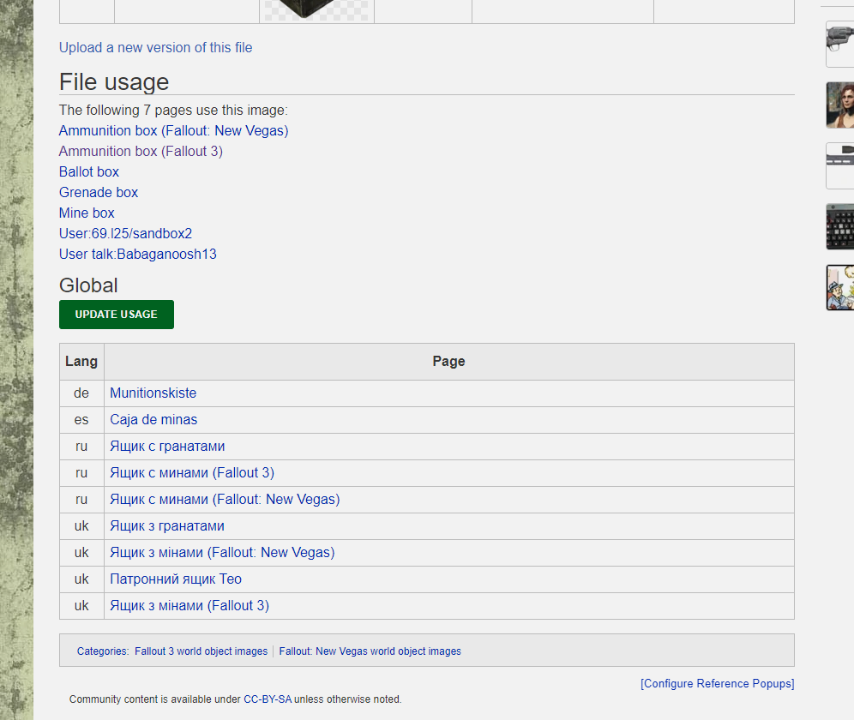Image resolution: width=854 pixels, height=720 pixels.
Task: Open the red-haired woman thumbnail
Action: point(839,105)
